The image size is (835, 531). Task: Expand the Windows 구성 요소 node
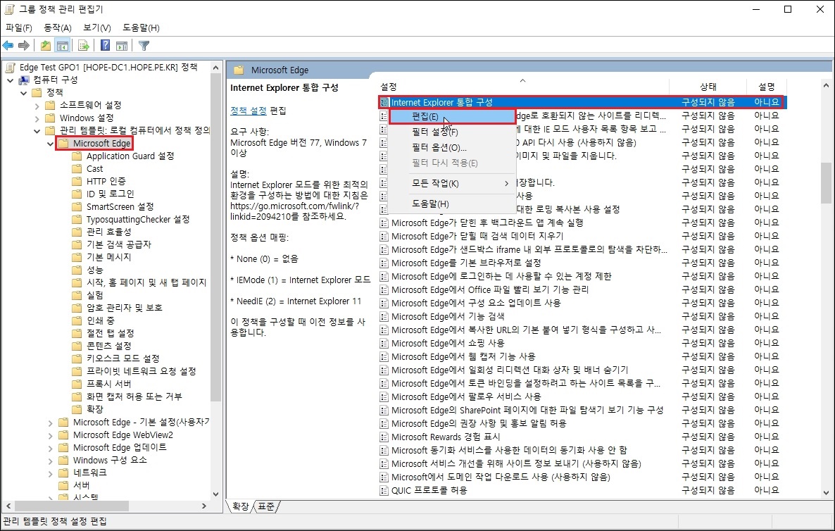50,461
